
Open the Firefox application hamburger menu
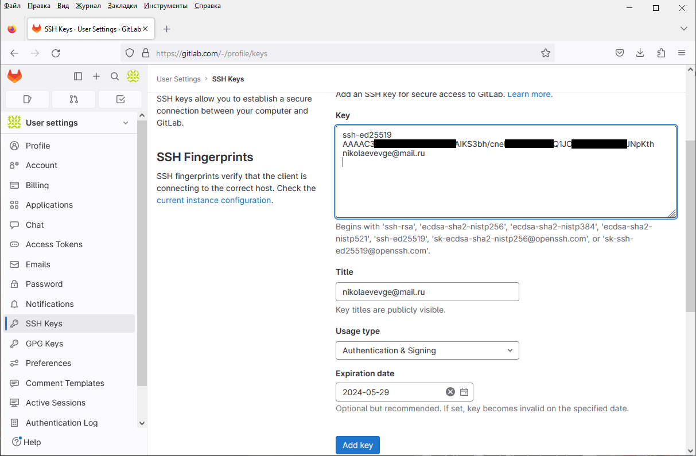(x=682, y=53)
